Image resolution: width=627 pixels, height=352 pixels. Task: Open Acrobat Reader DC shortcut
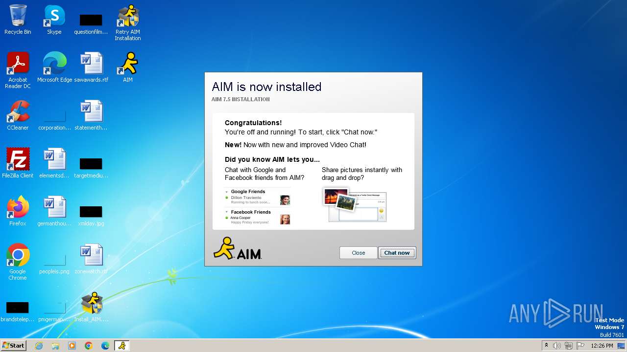18,71
